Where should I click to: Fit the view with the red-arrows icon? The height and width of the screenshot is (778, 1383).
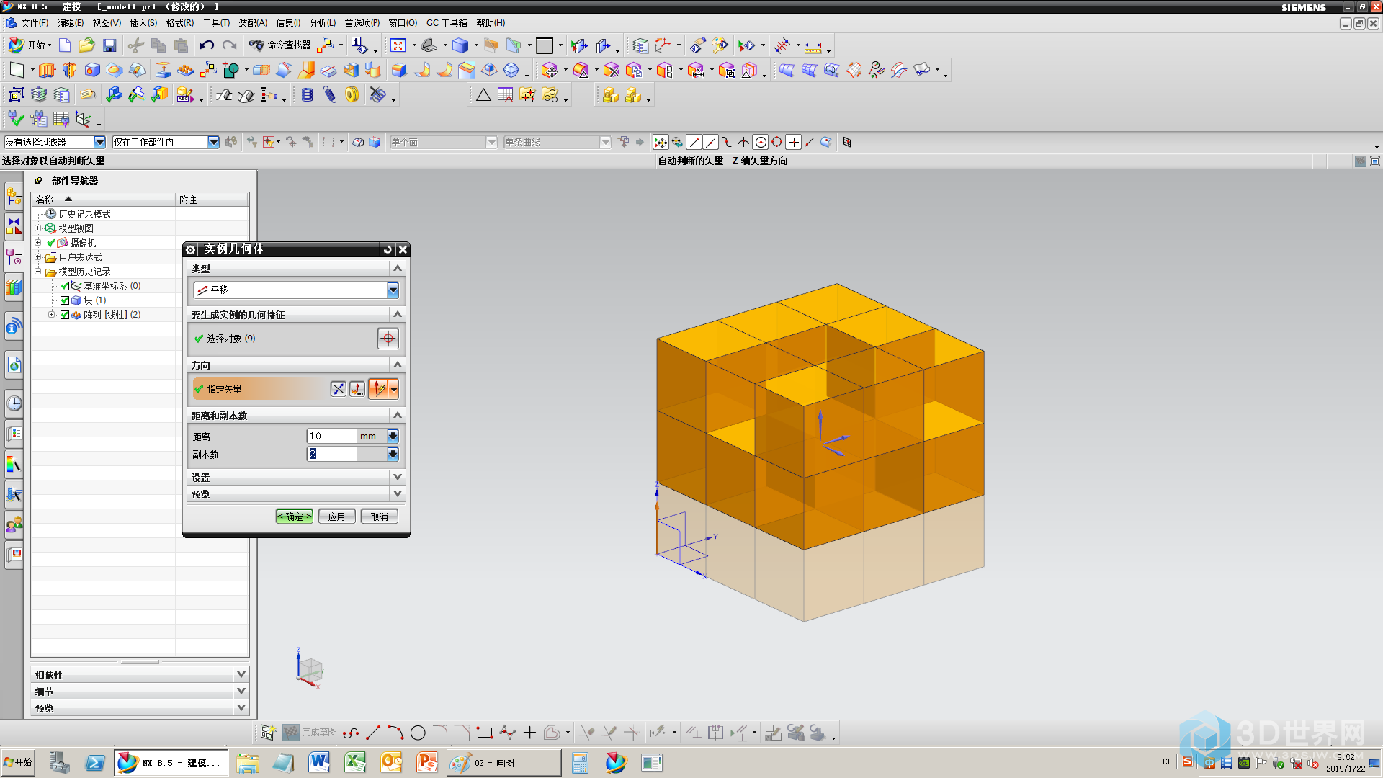[x=398, y=45]
